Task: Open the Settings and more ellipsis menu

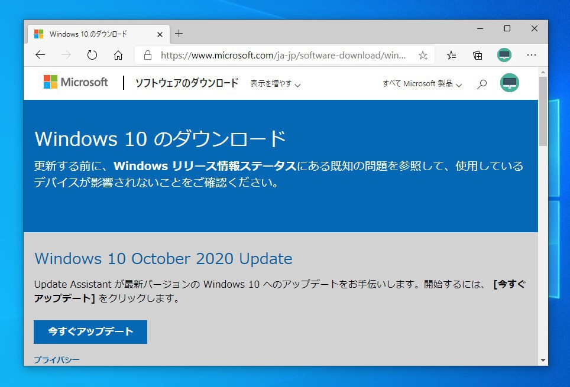Action: click(531, 55)
